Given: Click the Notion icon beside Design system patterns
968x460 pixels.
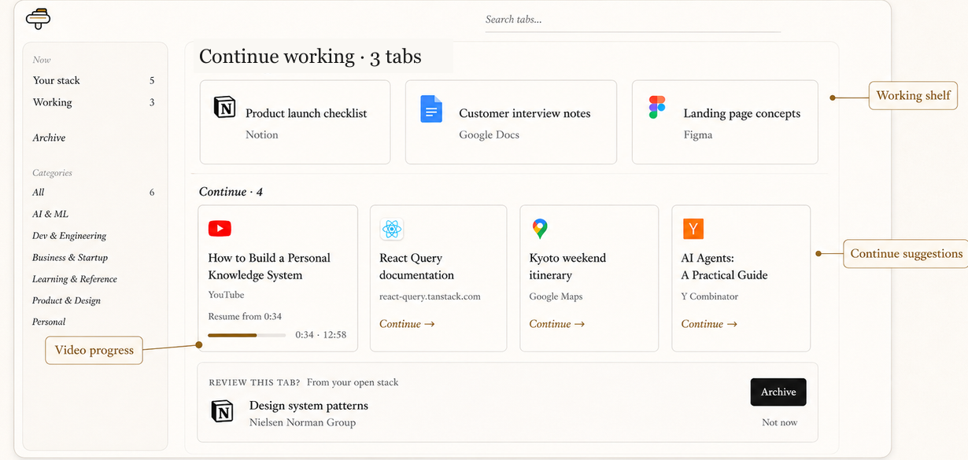Looking at the screenshot, I should point(222,411).
